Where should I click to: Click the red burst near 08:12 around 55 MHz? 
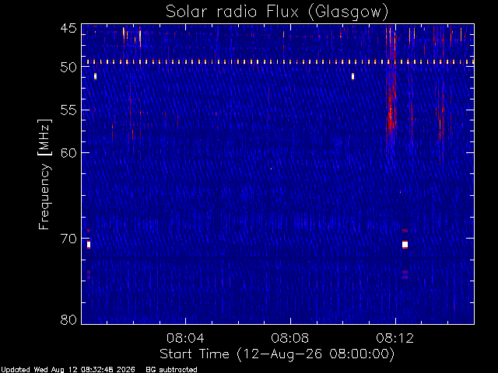coord(391,111)
